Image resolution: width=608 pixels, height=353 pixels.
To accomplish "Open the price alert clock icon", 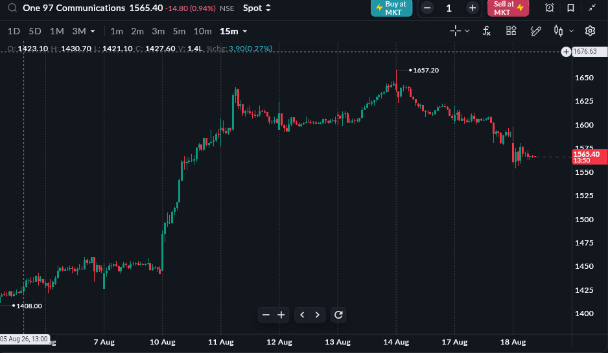I will [x=550, y=8].
